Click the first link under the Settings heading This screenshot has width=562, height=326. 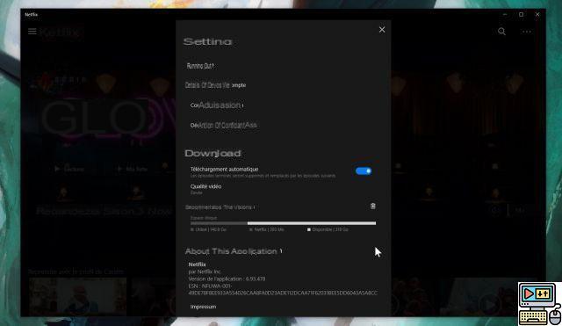200,66
